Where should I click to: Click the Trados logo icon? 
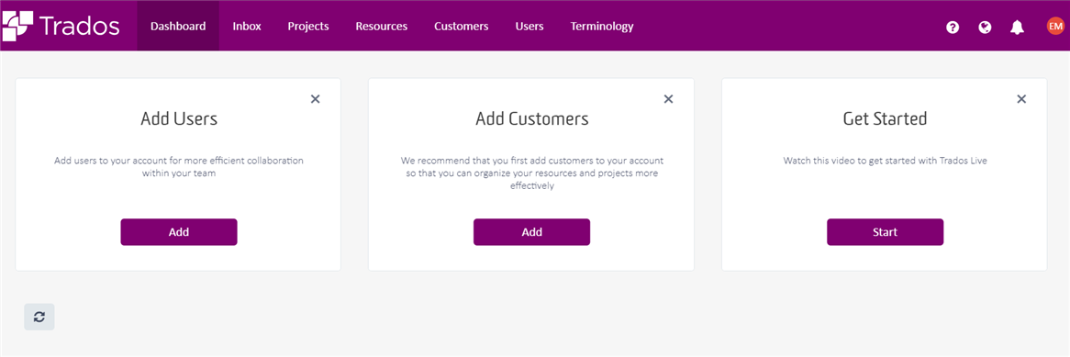click(17, 26)
